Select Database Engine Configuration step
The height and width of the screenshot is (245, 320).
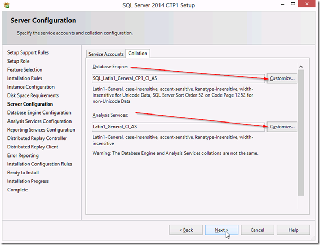[39, 113]
